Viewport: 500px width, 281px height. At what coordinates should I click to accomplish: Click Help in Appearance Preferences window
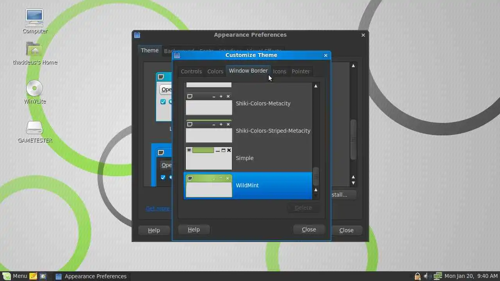(x=154, y=230)
